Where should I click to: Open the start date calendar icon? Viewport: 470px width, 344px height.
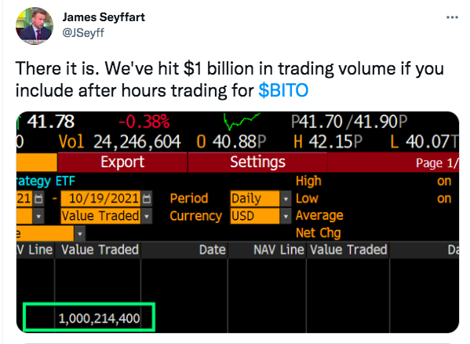[x=38, y=199]
